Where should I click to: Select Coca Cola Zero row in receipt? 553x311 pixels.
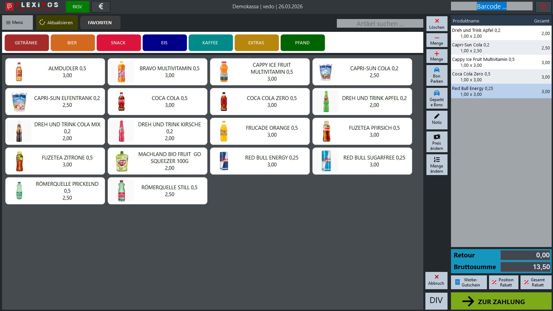500,77
